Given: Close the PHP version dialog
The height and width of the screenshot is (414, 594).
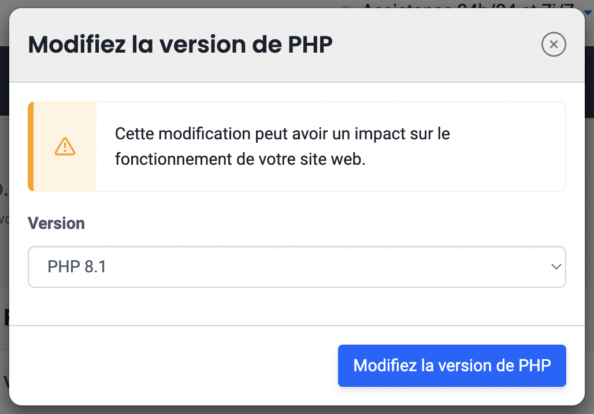Looking at the screenshot, I should coord(554,45).
